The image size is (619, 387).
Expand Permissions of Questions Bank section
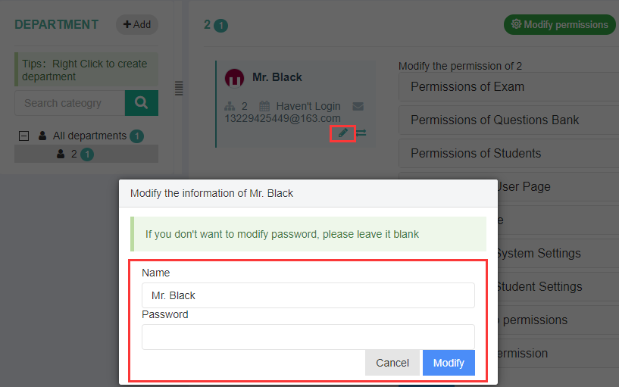(509, 120)
